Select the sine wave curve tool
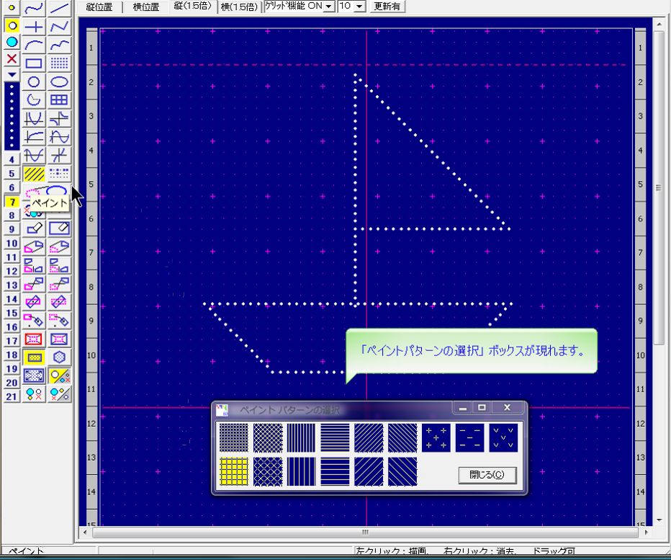 point(60,137)
